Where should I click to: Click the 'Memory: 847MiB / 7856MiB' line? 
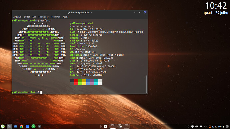point(86,75)
